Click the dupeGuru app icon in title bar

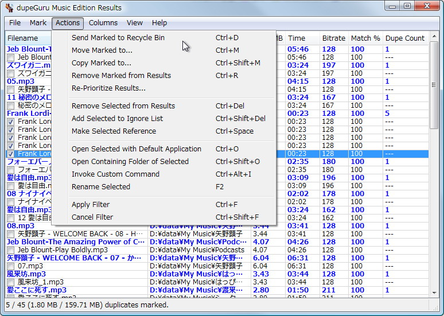9,7
